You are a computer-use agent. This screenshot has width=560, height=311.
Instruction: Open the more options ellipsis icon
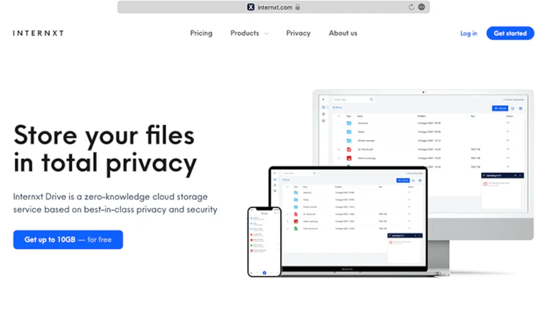(421, 7)
